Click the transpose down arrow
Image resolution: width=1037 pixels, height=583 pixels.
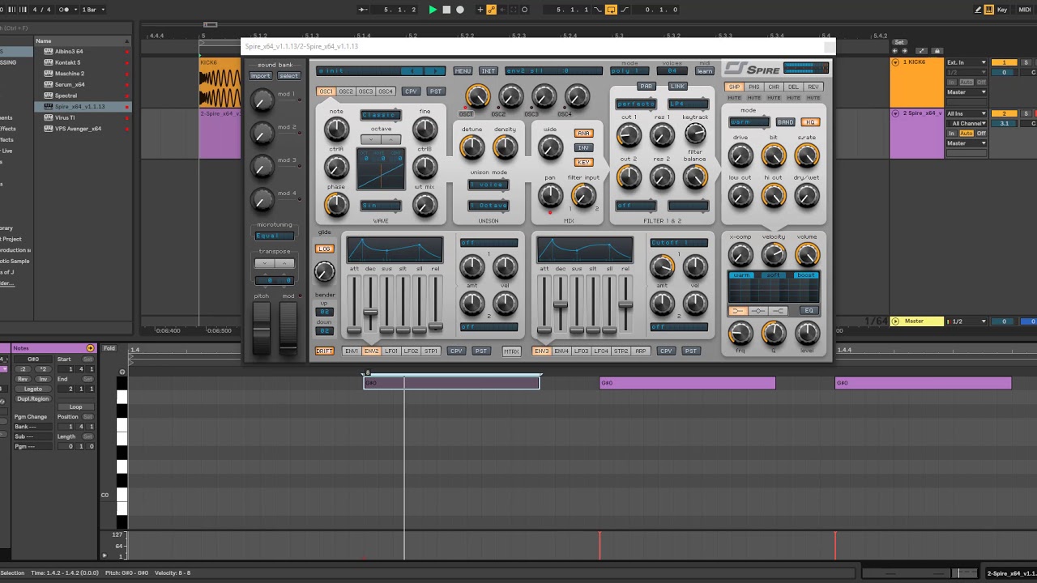(264, 264)
